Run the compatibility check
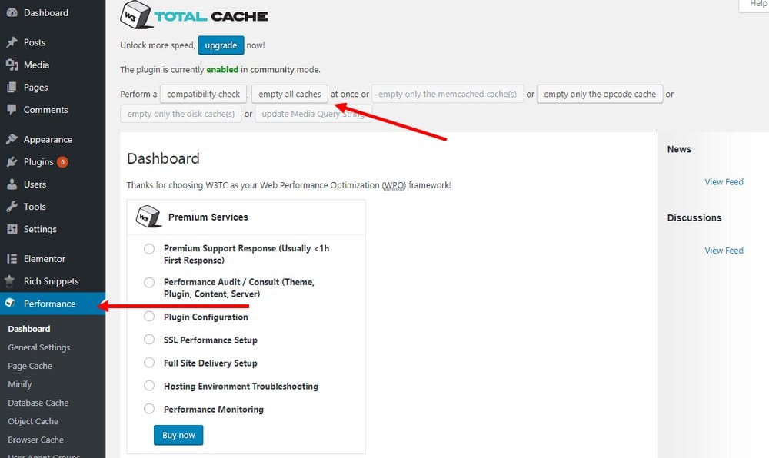 [x=203, y=94]
